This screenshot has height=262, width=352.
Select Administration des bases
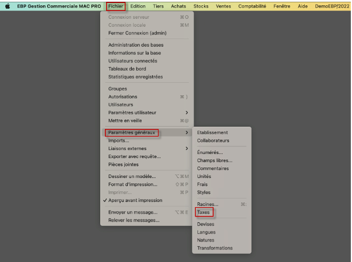pyautogui.click(x=147, y=45)
